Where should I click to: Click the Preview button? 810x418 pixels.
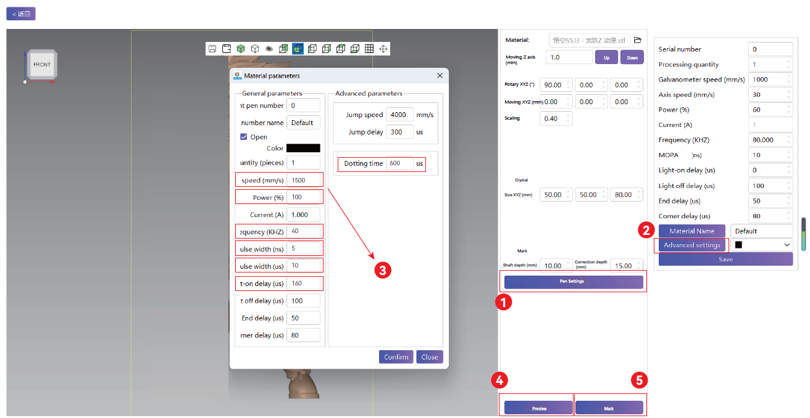(539, 408)
